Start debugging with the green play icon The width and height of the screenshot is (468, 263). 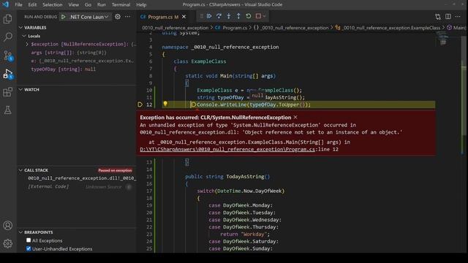pos(64,17)
